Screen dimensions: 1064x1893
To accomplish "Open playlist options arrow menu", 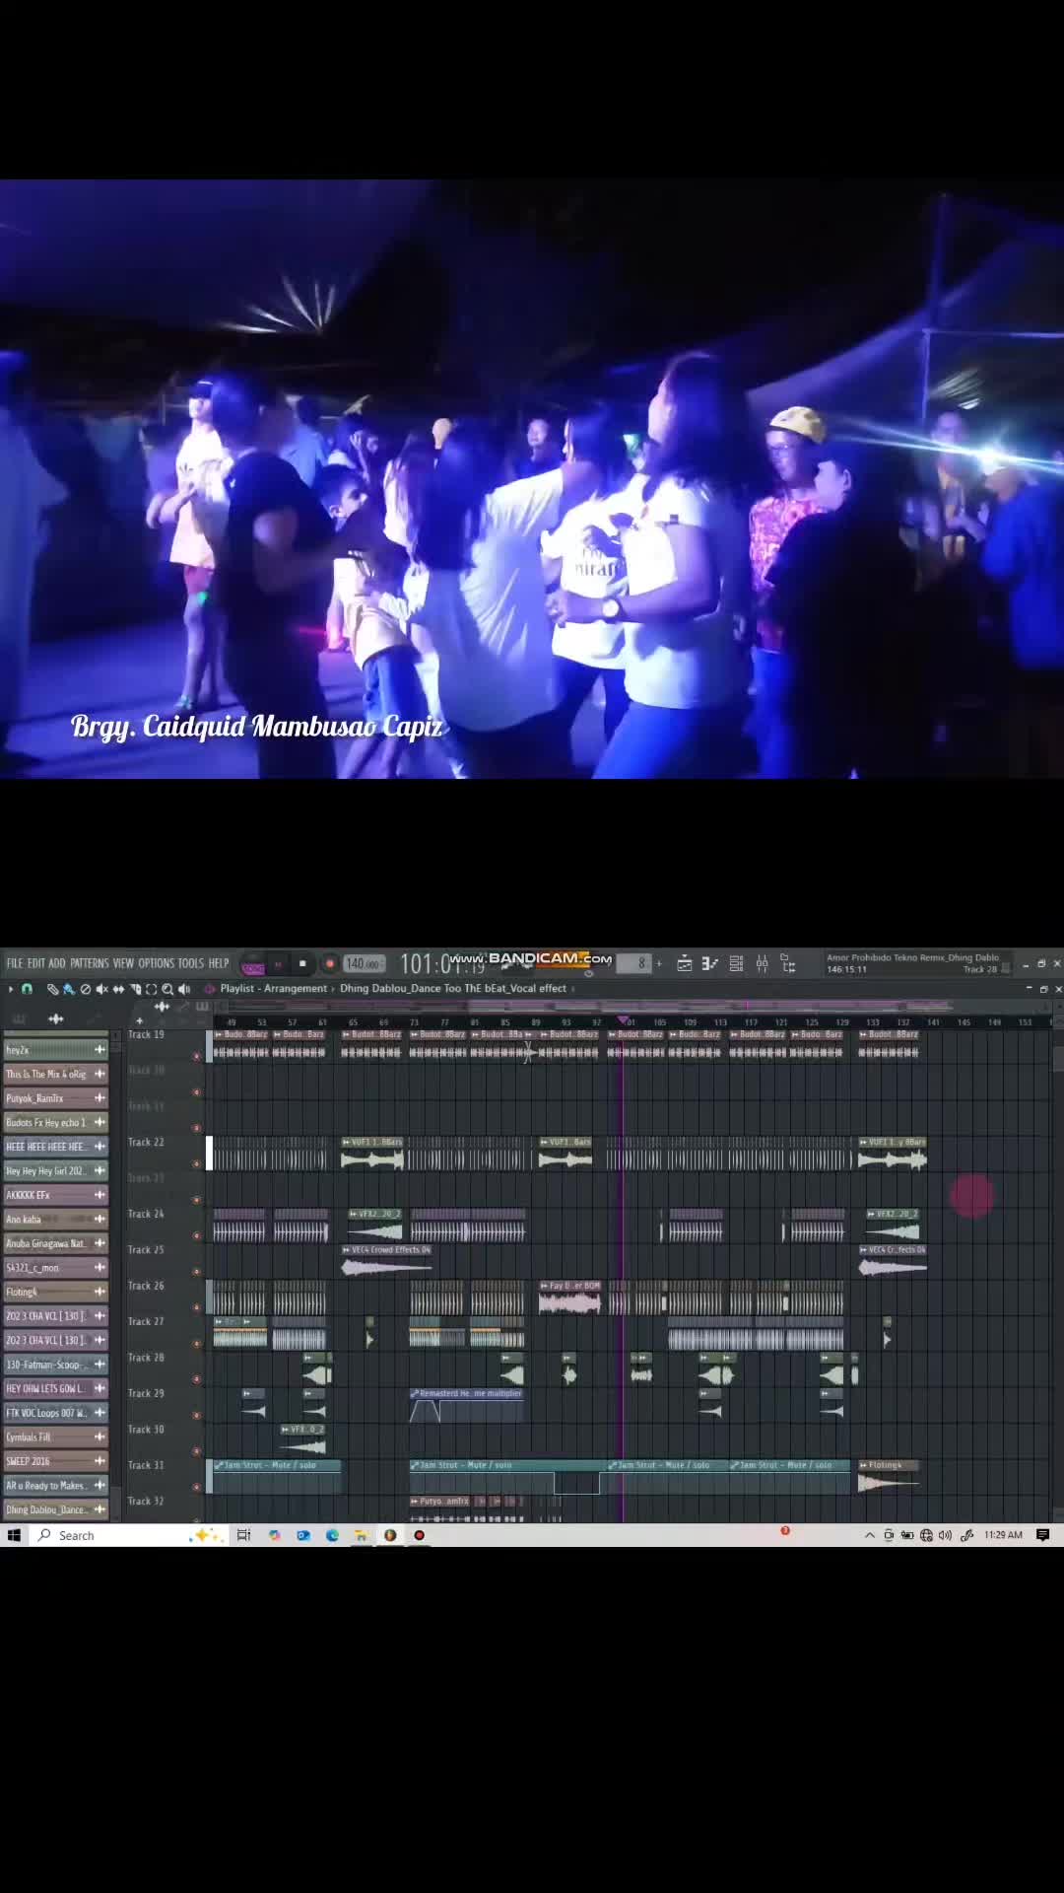I will (x=11, y=988).
